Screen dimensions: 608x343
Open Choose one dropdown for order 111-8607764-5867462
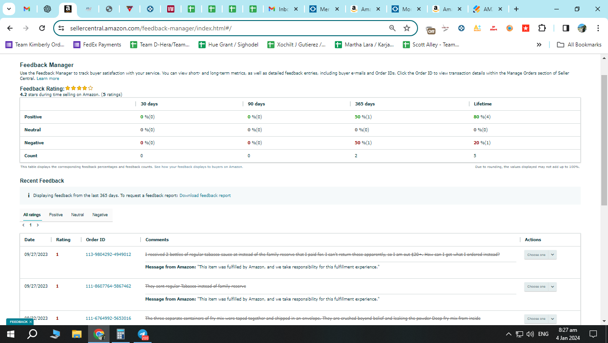(x=540, y=287)
